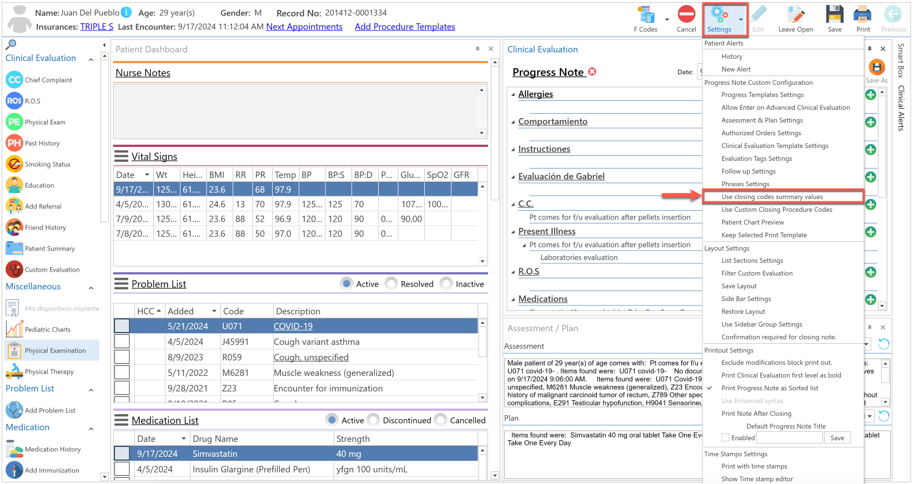Click the Leave Open toolbar icon
The image size is (914, 484).
pos(795,14)
